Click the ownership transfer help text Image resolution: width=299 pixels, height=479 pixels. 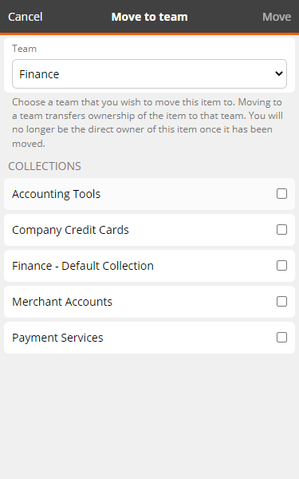[x=148, y=122]
